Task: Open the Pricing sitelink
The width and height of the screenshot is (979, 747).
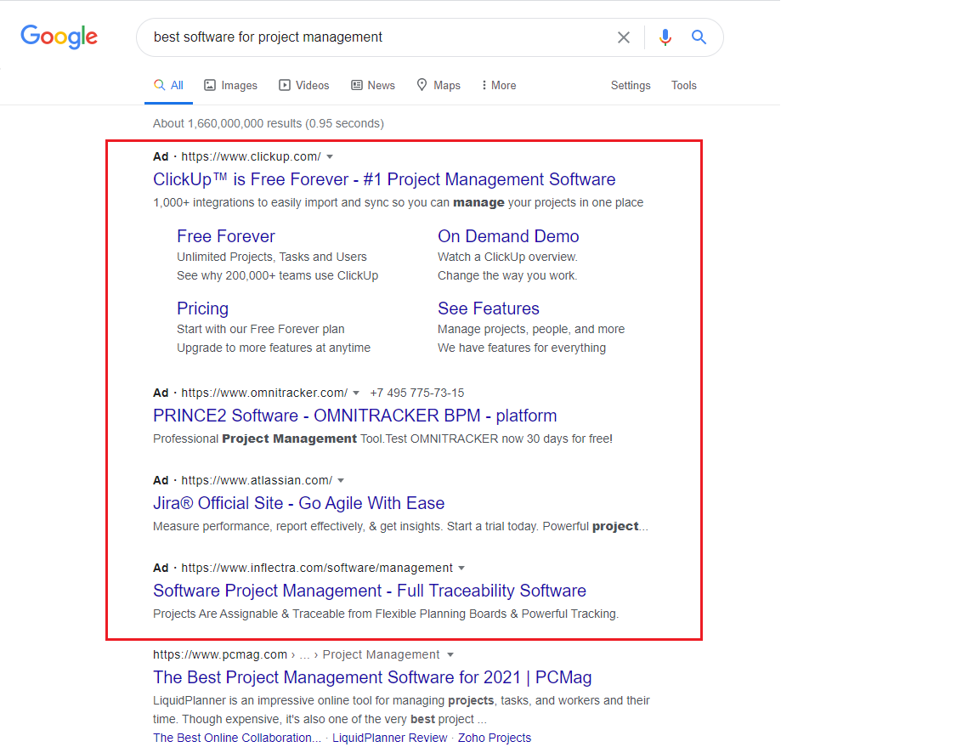Action: 202,308
